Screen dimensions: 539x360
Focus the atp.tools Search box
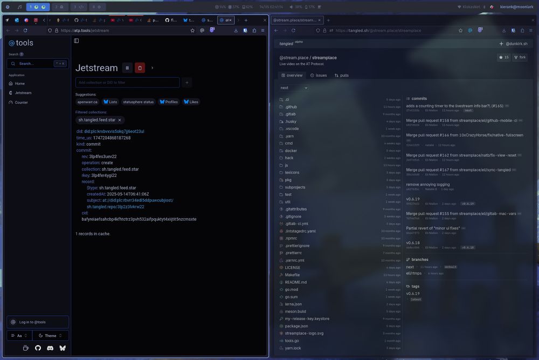pos(38,64)
